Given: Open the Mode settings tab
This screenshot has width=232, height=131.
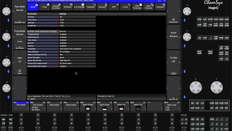Looking at the screenshot, I should click(33, 7).
